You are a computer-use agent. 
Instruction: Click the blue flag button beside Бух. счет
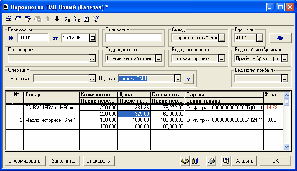280,38
